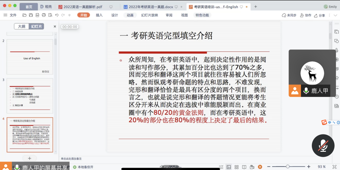Screen dimensions: 340x170
Task: Click the fit-to-window icon beside 93 %
Action: click(x=334, y=167)
